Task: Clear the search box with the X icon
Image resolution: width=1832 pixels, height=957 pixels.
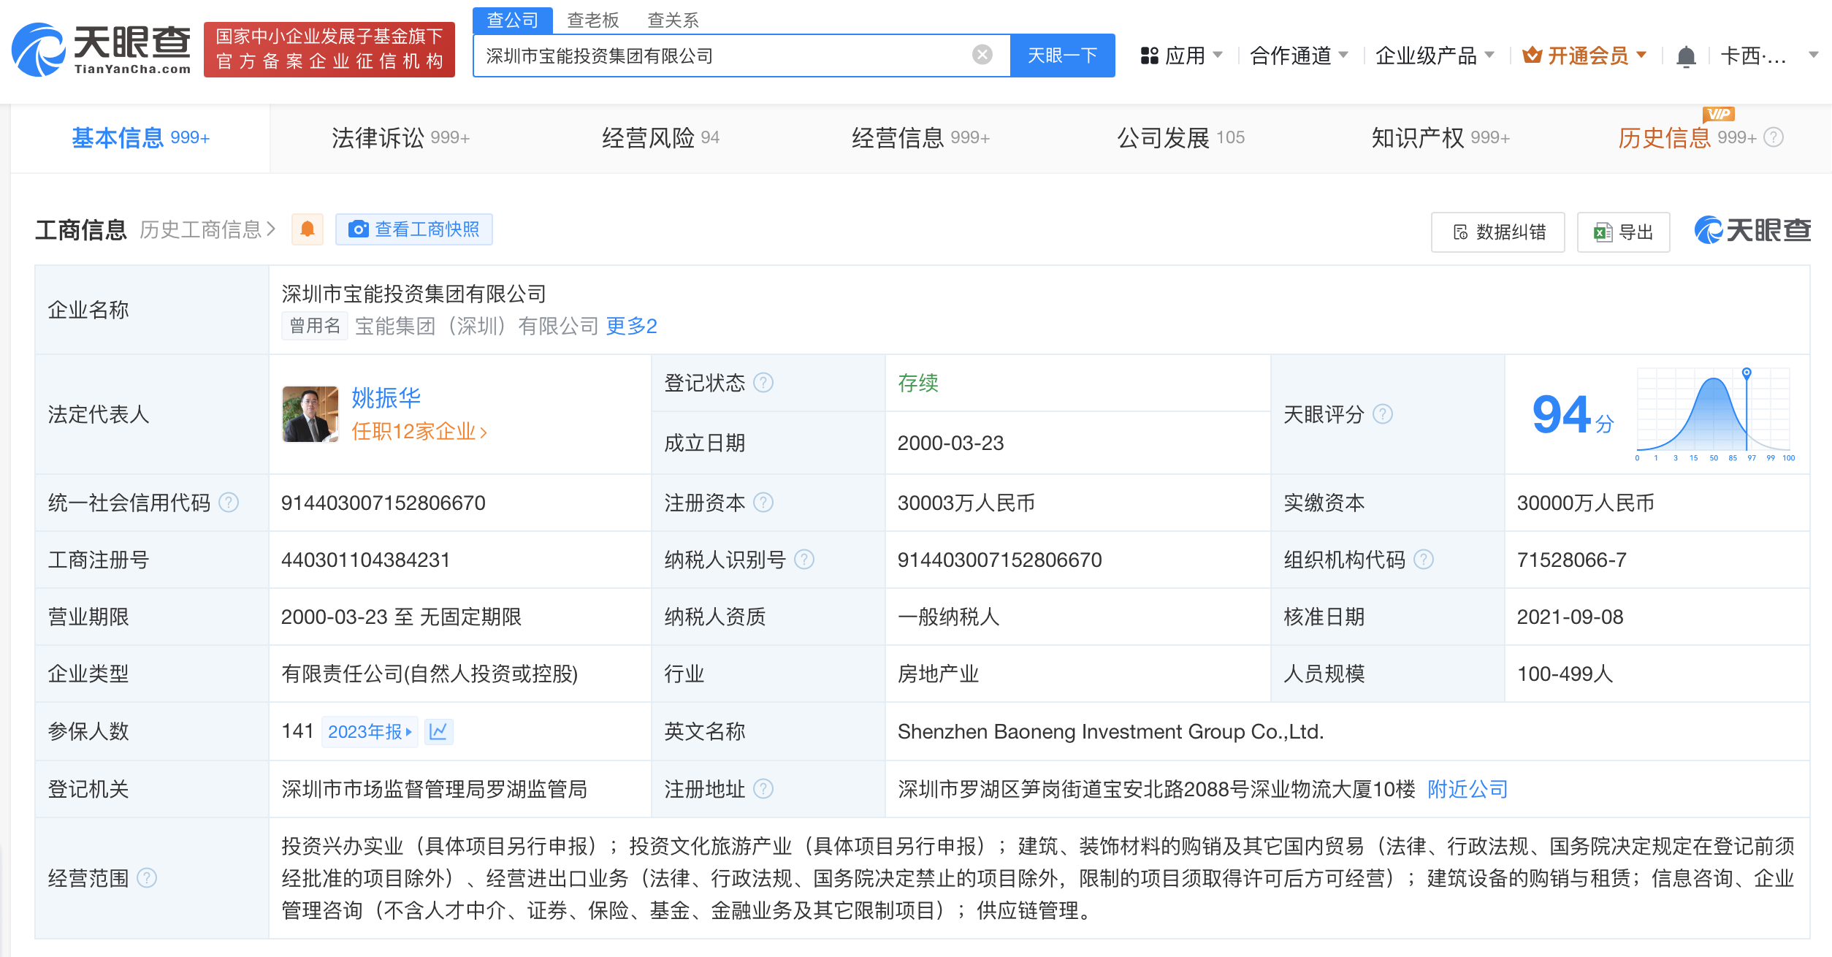Action: [x=982, y=55]
